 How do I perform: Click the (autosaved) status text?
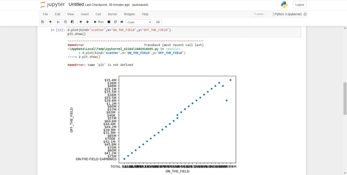pos(140,5)
